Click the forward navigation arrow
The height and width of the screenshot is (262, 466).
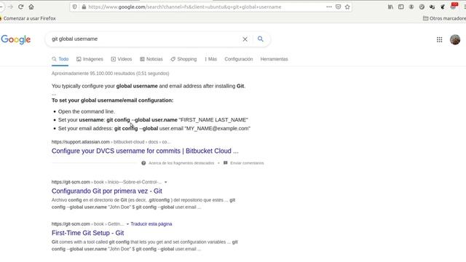(x=10, y=7)
